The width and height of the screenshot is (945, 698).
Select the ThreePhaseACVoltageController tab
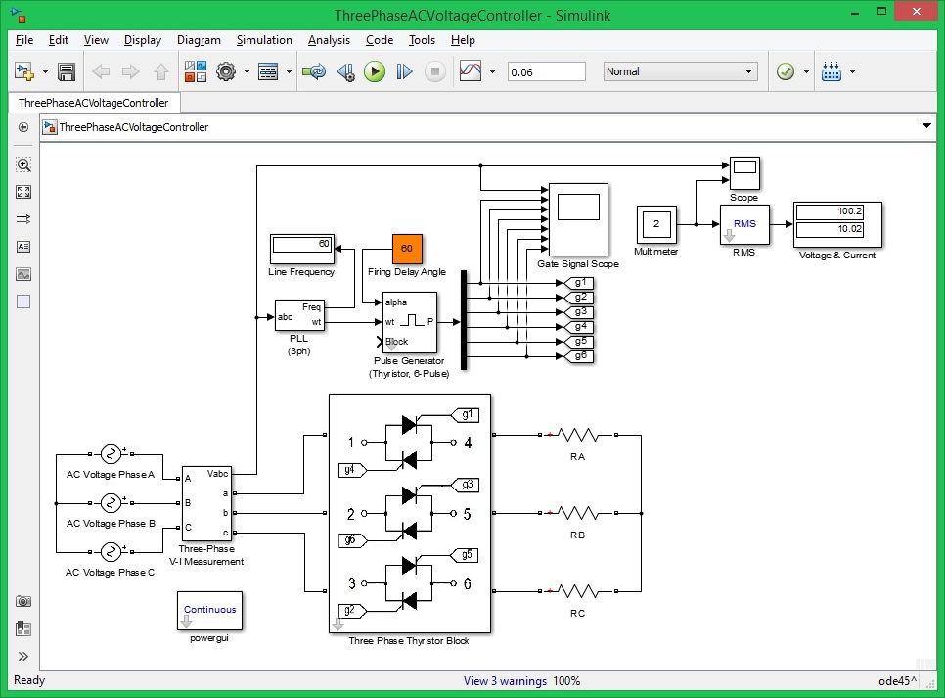93,103
